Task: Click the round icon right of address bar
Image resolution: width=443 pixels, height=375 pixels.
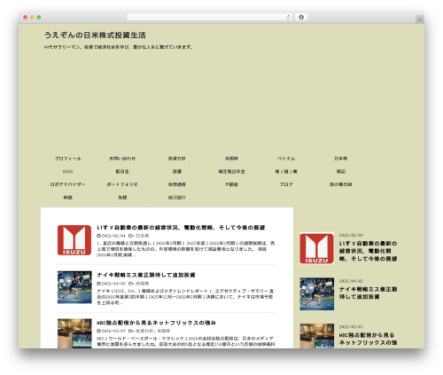Action: click(x=301, y=17)
